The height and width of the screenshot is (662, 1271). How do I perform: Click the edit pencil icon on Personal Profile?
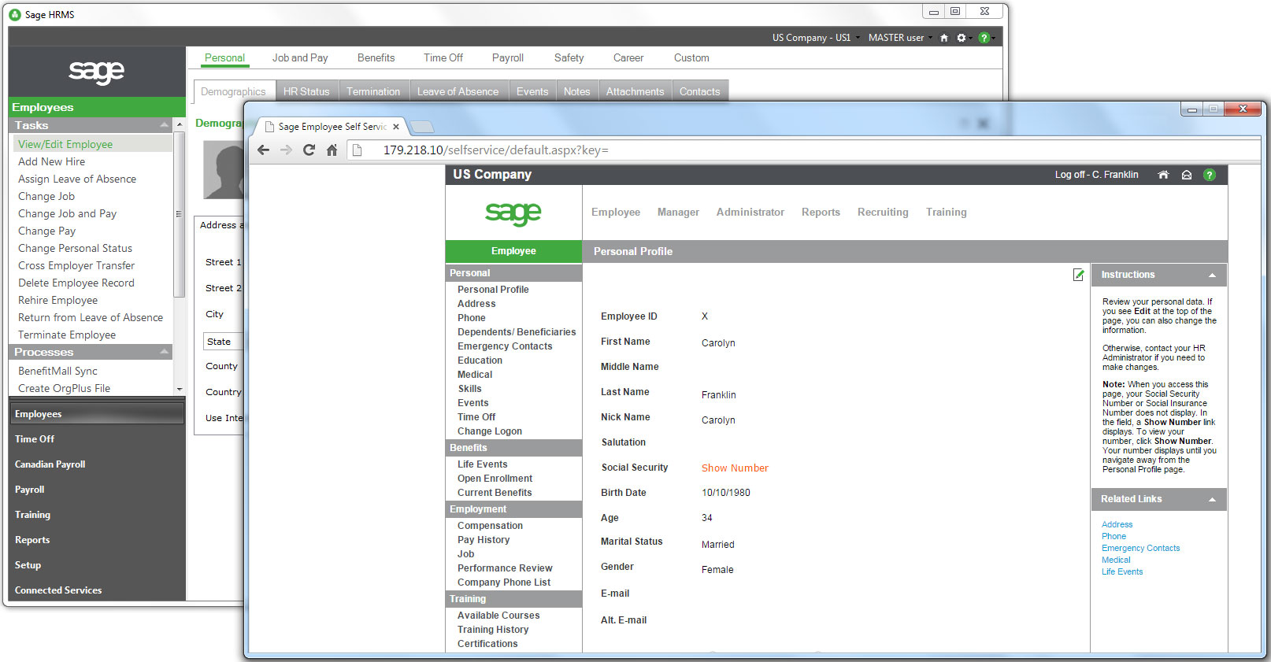[1078, 275]
